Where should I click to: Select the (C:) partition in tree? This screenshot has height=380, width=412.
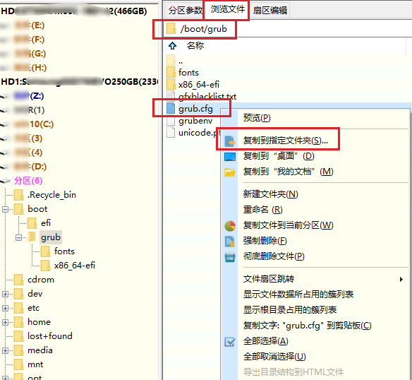(34, 124)
